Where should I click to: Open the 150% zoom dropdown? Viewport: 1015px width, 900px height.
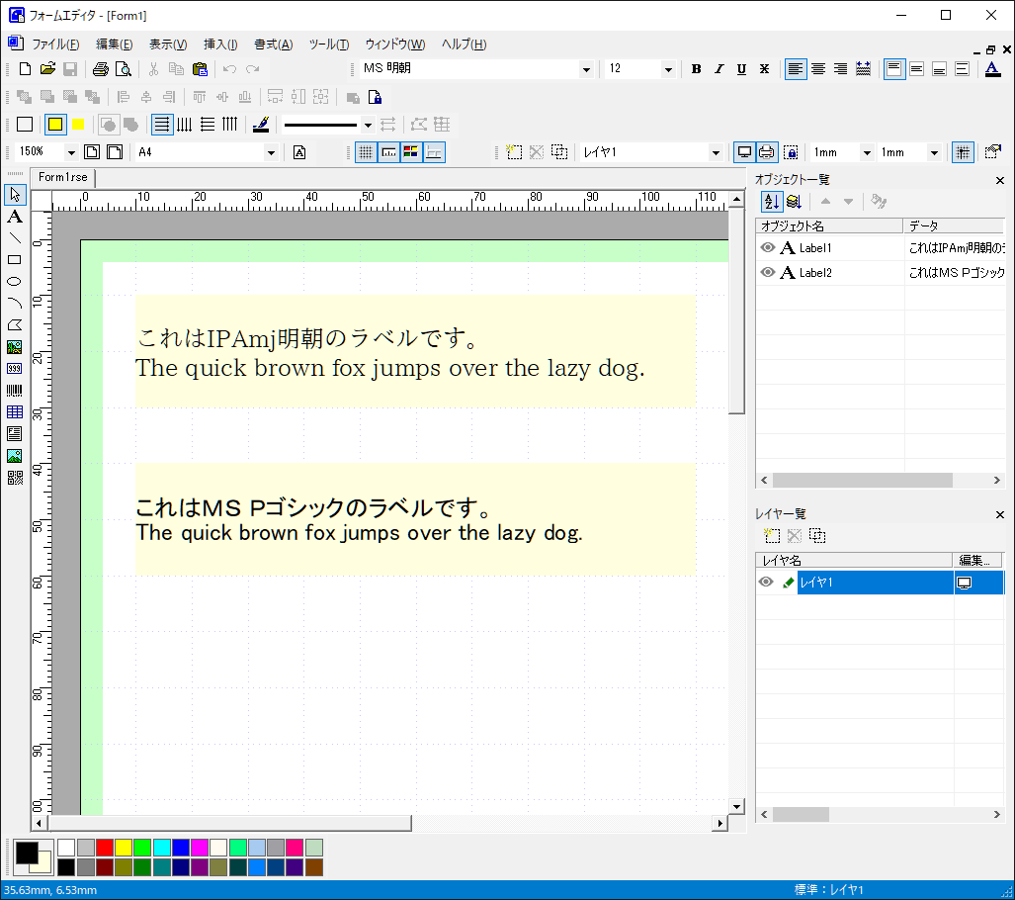(71, 152)
